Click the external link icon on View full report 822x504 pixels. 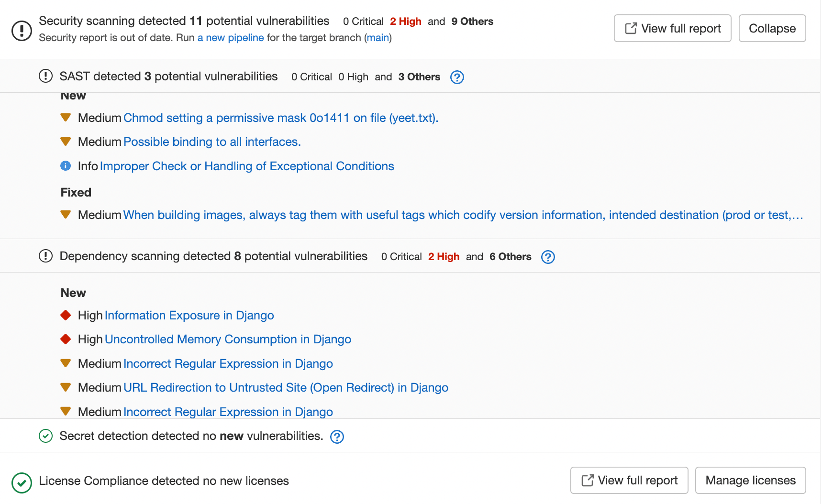coord(630,28)
